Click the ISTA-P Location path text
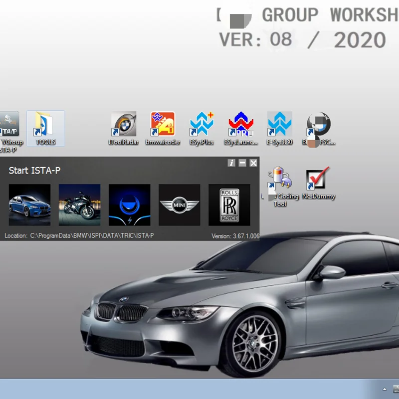Viewport: 399px width, 399px height. click(79, 235)
